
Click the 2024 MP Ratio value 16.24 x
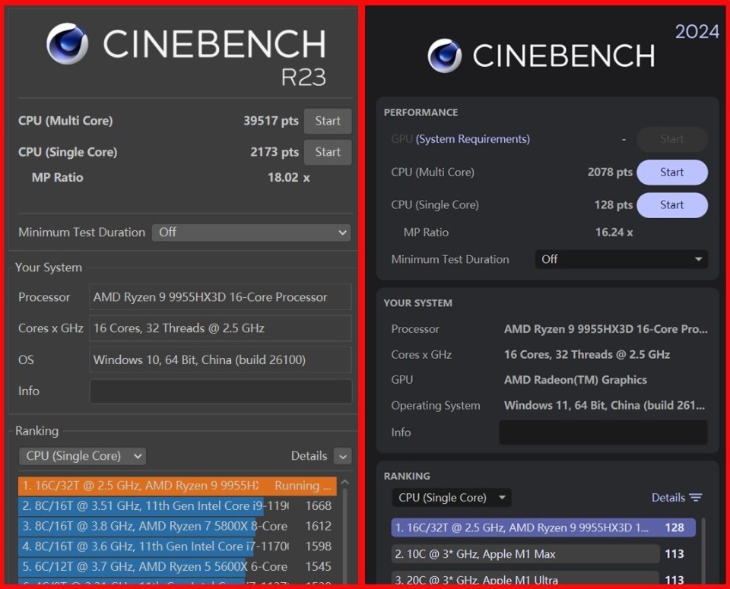click(x=614, y=233)
